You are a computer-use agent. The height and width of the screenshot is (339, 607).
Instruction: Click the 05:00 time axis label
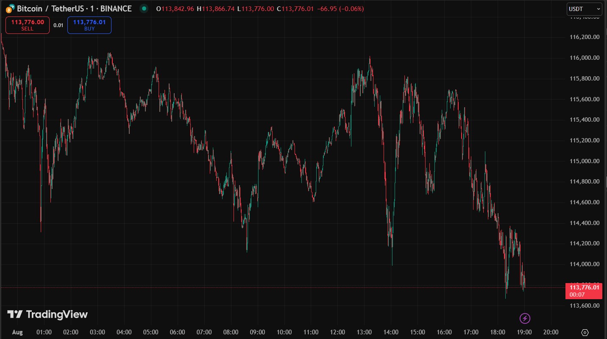[150, 332]
